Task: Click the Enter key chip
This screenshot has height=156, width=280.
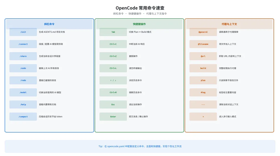Action: coord(113,117)
